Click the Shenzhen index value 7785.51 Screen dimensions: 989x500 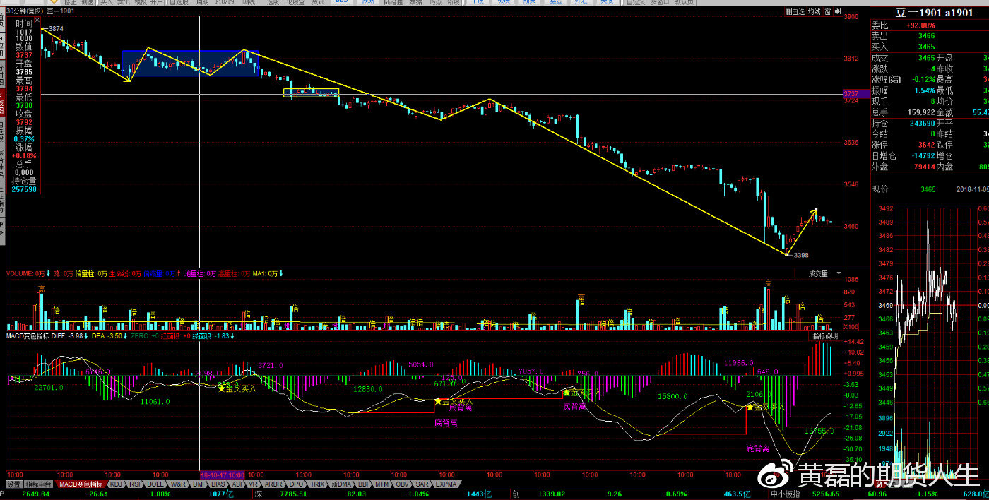coord(292,494)
